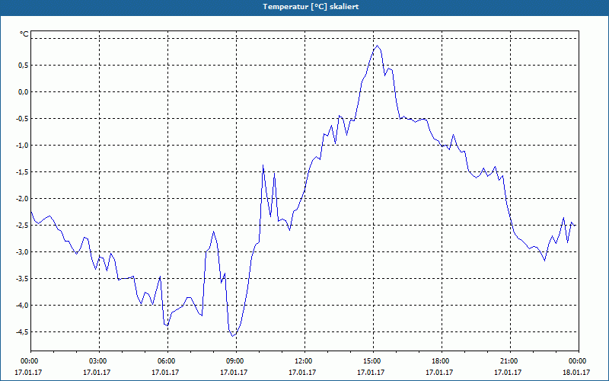Click the -3,5 temperature axis label
Image resolution: width=609 pixels, height=381 pixels.
point(22,279)
